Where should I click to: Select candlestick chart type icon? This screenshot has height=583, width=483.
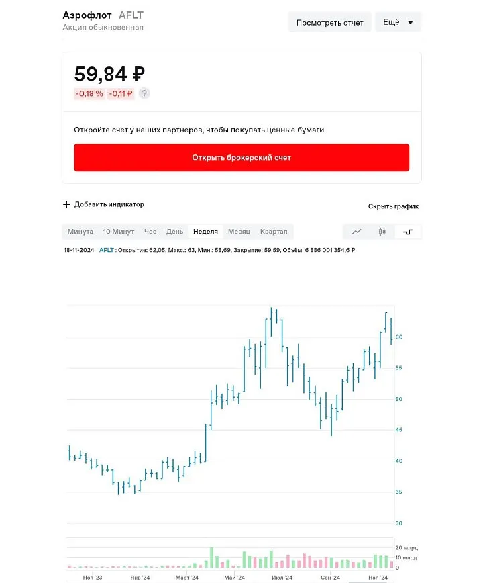pos(382,232)
